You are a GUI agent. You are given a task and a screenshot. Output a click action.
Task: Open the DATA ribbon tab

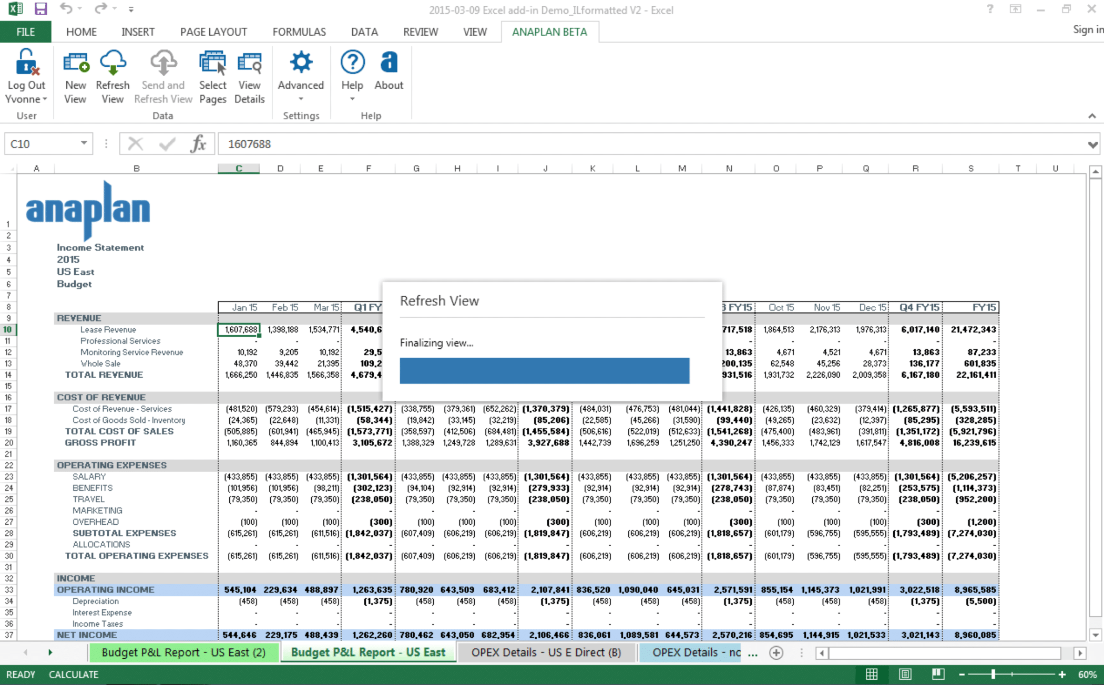tap(364, 32)
